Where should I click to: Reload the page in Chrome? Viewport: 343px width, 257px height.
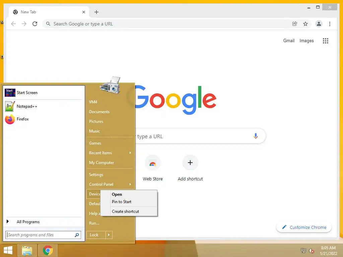point(35,24)
